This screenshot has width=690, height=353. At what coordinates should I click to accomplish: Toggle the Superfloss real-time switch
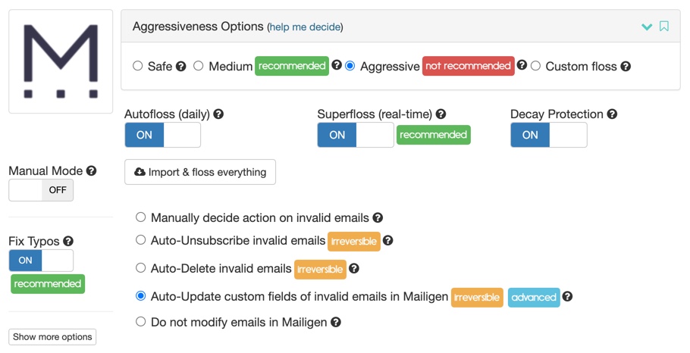pos(356,135)
